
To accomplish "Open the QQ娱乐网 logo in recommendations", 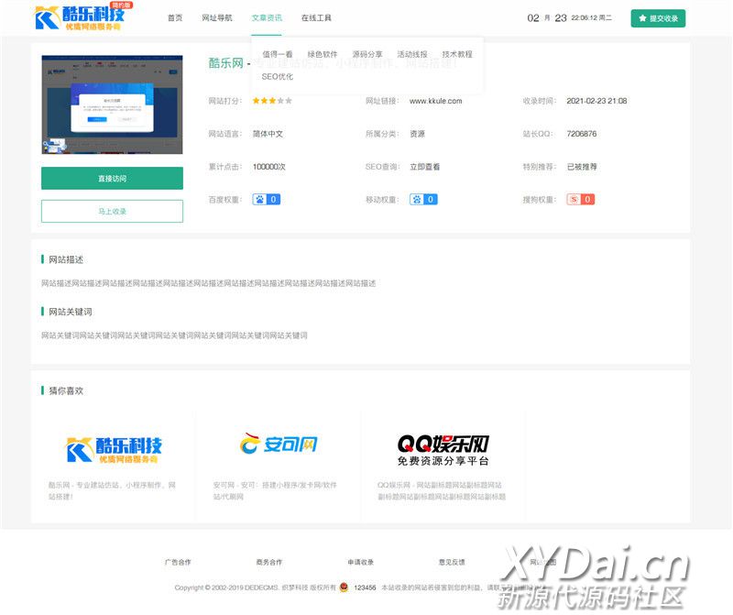I will tap(443, 449).
